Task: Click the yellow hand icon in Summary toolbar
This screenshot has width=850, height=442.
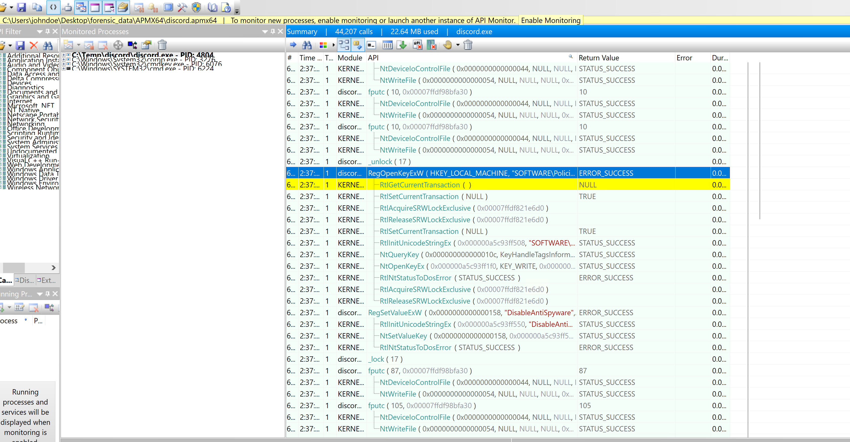Action: click(448, 45)
